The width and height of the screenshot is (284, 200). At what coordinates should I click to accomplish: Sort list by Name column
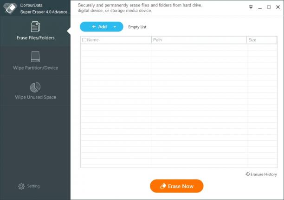pyautogui.click(x=116, y=40)
